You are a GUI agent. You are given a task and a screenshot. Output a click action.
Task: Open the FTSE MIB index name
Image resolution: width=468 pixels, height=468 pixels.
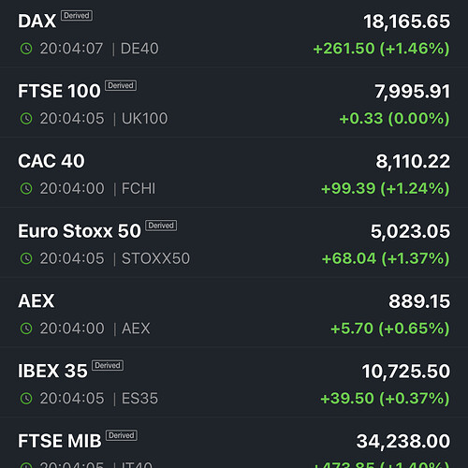(x=60, y=441)
